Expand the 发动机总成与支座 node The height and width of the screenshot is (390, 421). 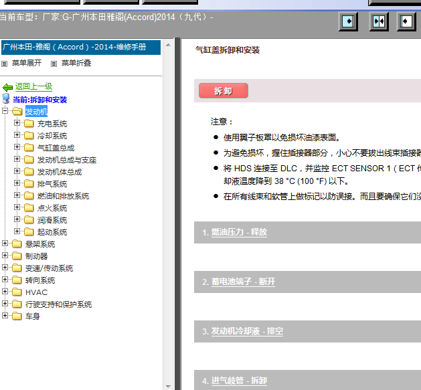click(17, 159)
